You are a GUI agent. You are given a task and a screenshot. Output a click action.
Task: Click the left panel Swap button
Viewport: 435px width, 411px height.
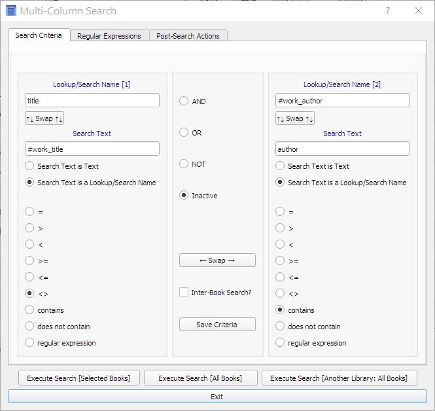click(44, 118)
